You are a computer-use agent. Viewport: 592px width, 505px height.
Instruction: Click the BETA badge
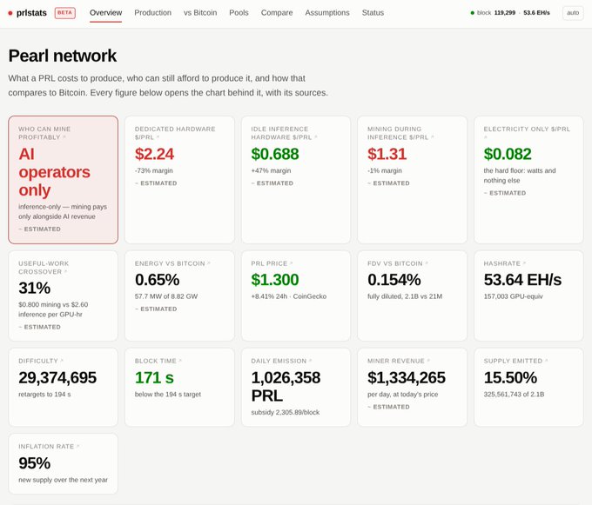65,13
